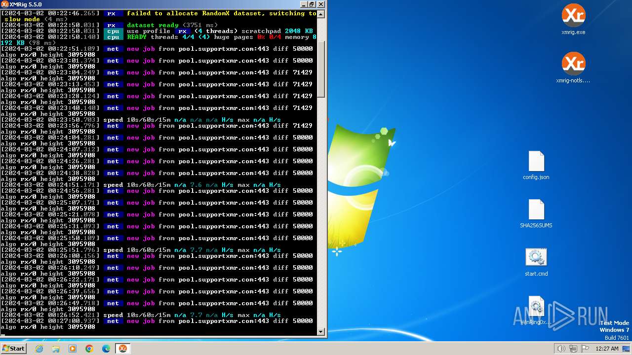Click the net tag at 00:22:51.109
Screen dimensions: 632x355
point(113,49)
